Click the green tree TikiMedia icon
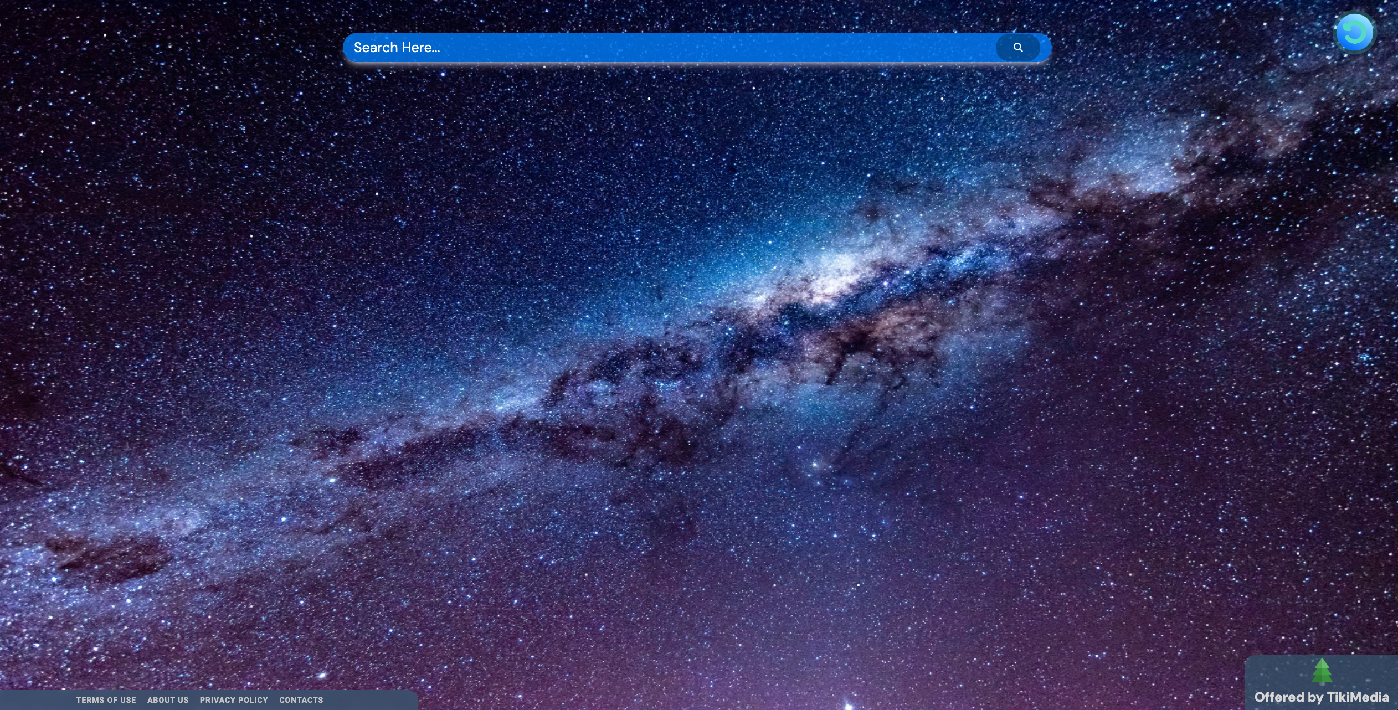Viewport: 1398px width, 710px height. (x=1322, y=672)
